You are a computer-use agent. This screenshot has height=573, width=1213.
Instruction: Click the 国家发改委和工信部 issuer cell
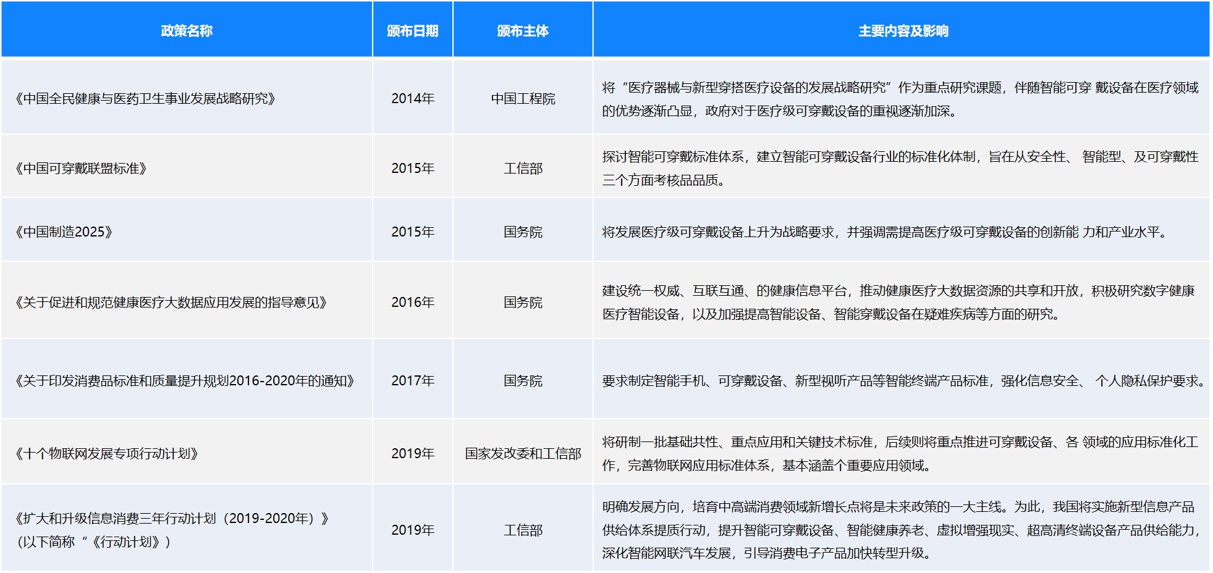coord(523,454)
